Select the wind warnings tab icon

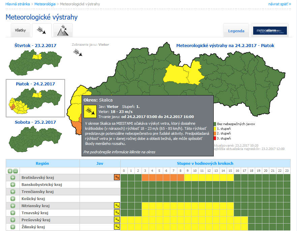(x=42, y=31)
